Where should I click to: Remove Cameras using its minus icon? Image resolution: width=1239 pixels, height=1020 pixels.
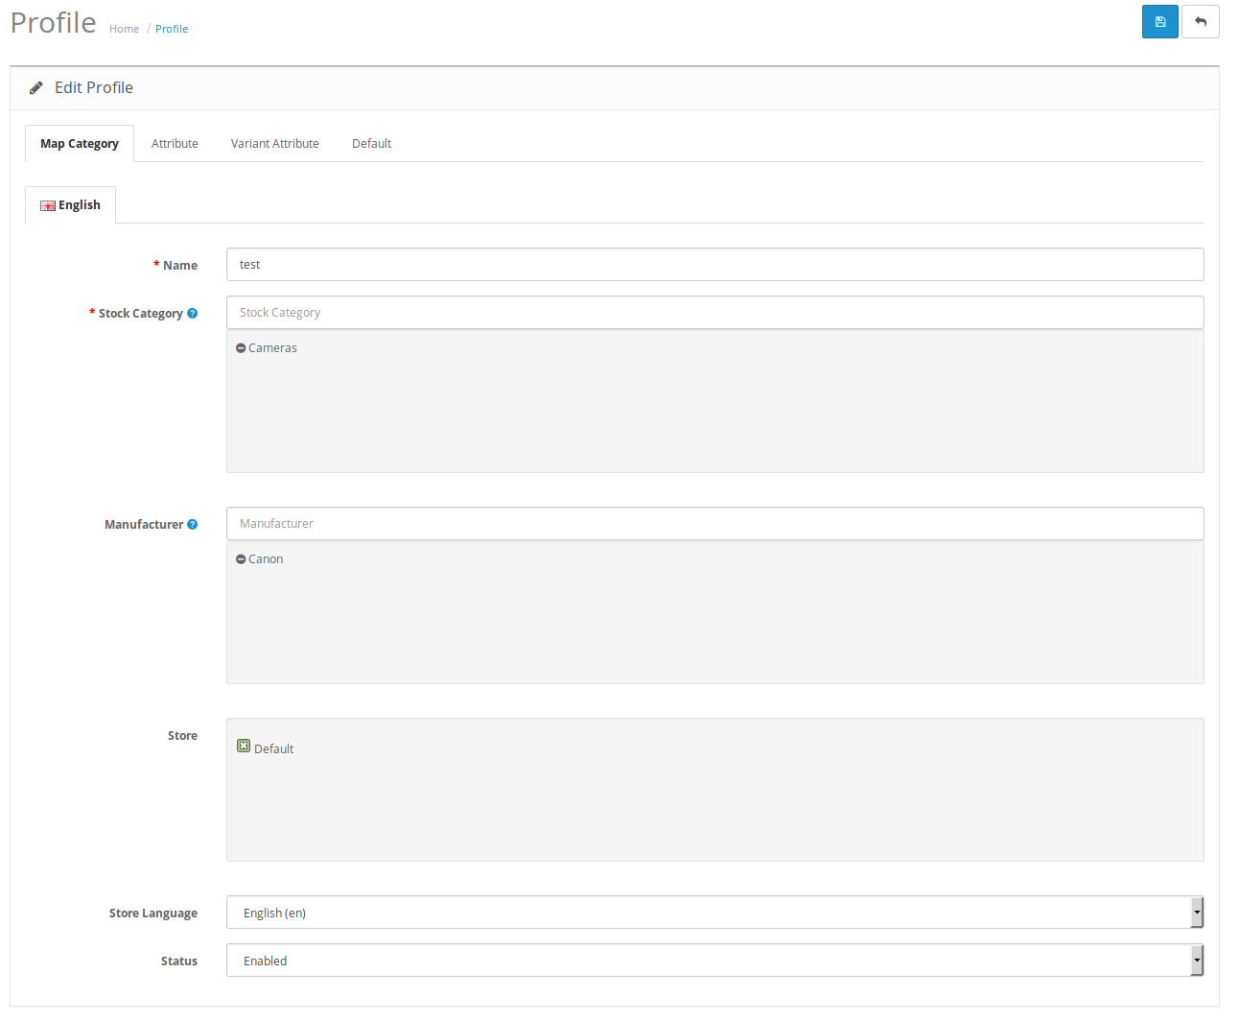pyautogui.click(x=241, y=348)
